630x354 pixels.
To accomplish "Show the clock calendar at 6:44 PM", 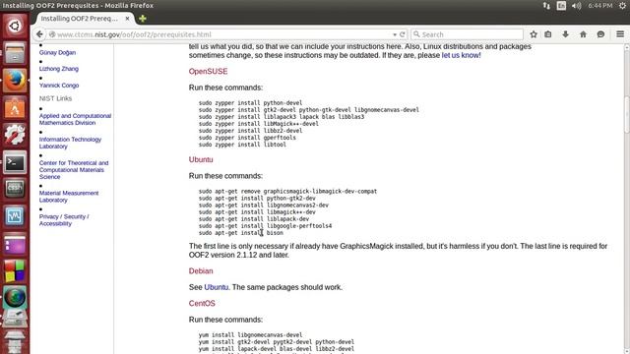I will tap(600, 6).
